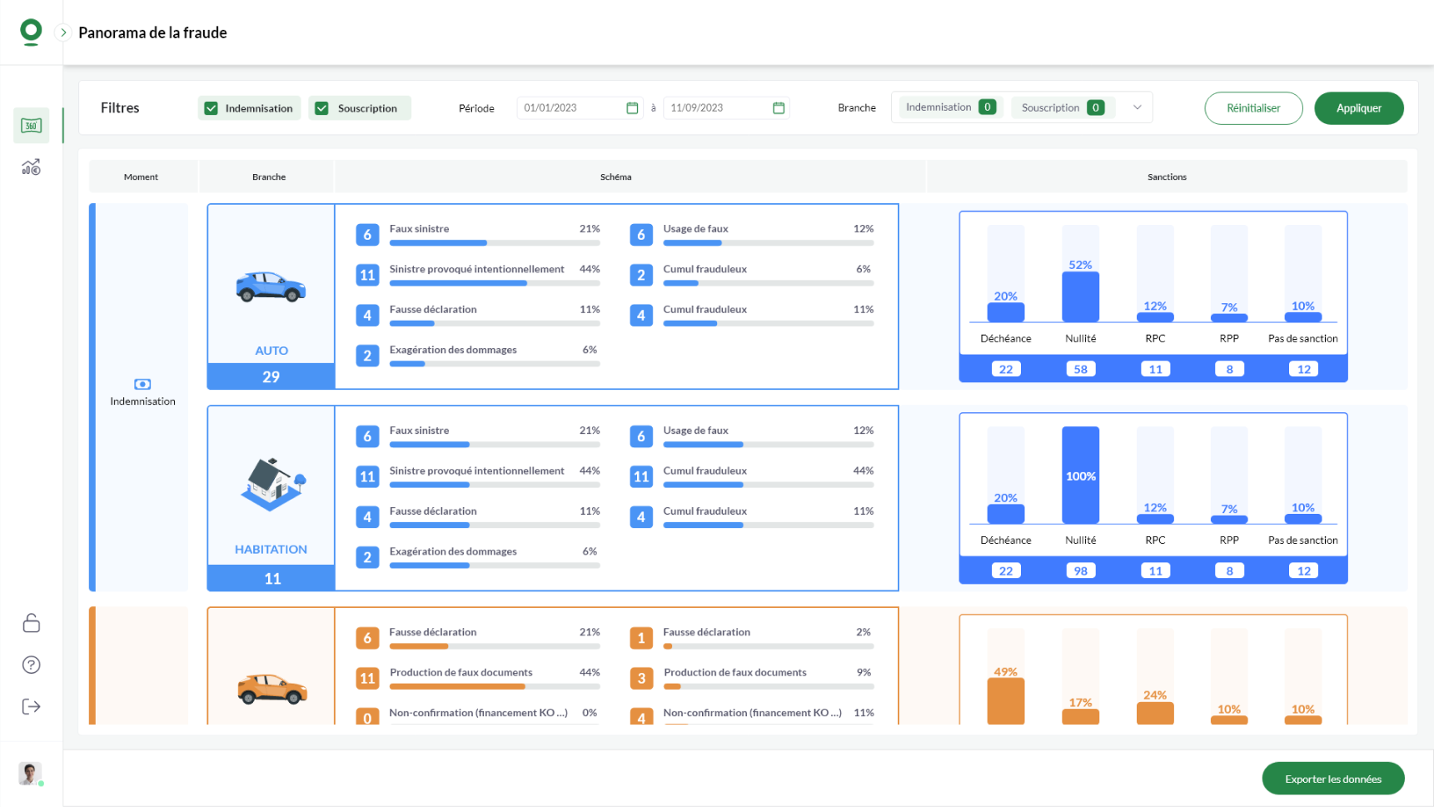Image resolution: width=1434 pixels, height=807 pixels.
Task: Export data with Exporter les données
Action: tap(1332, 779)
